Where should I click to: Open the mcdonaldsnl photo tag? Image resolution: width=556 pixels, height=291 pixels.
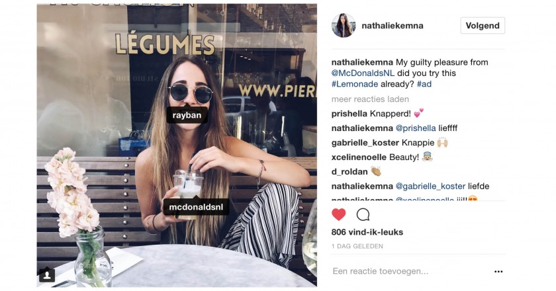(x=196, y=206)
